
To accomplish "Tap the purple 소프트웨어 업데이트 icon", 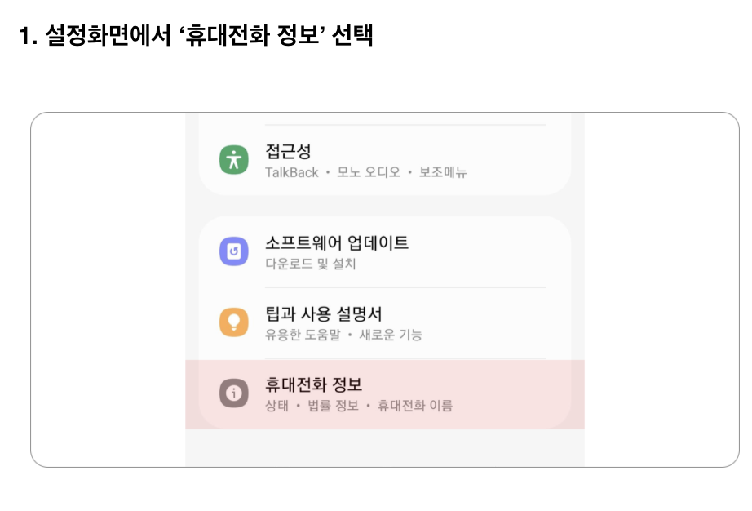I will (x=233, y=251).
